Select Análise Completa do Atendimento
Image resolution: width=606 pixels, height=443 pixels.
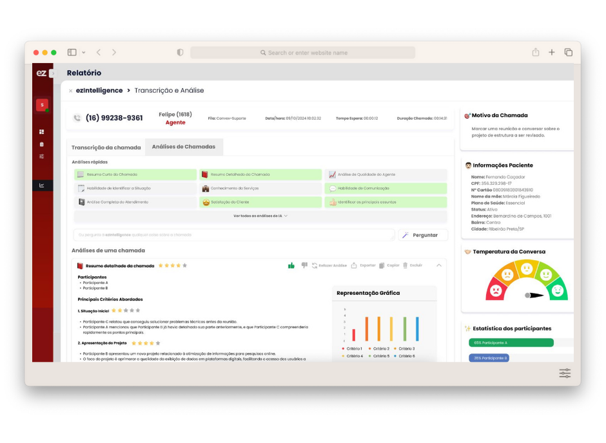(x=135, y=202)
